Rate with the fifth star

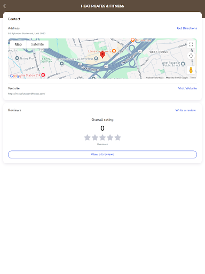117,138
